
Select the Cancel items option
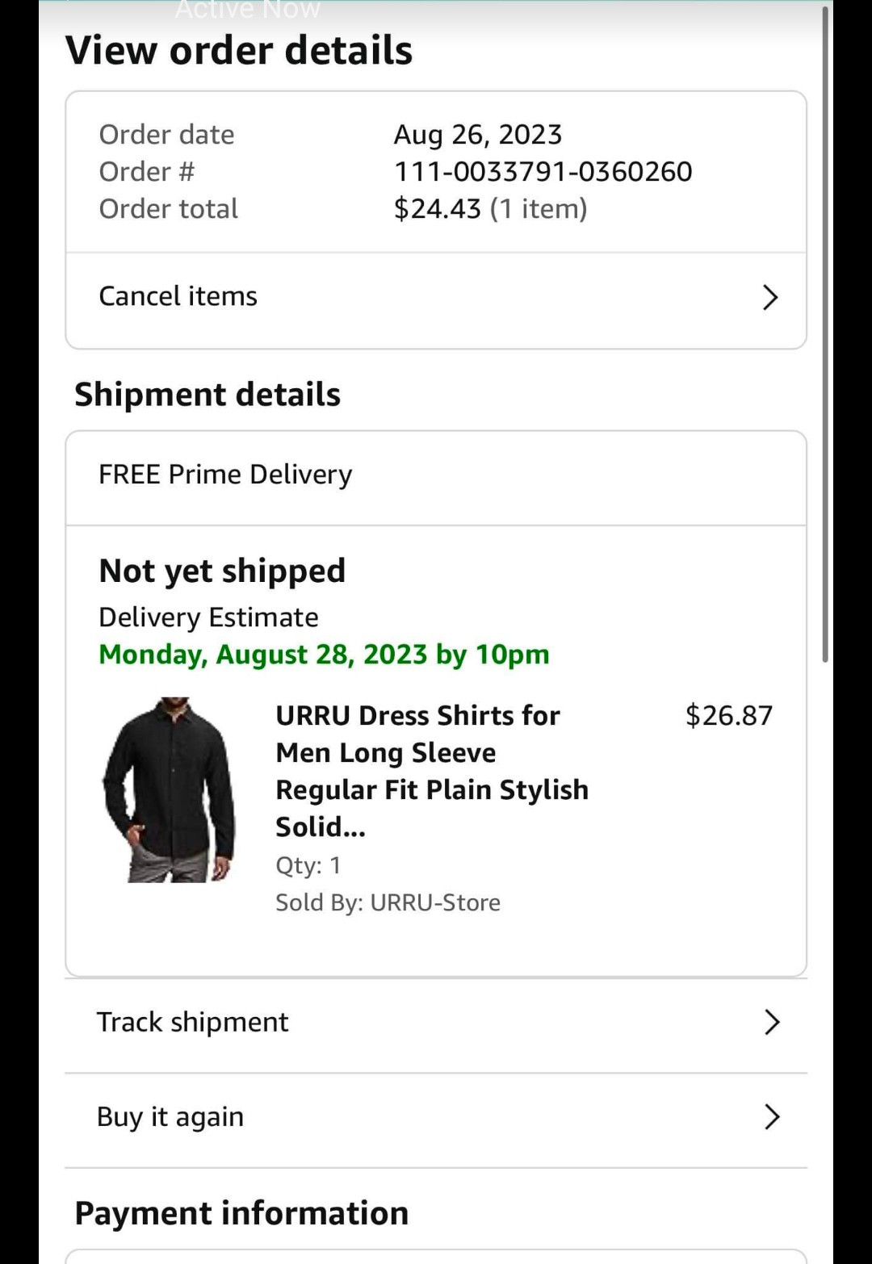click(x=178, y=296)
